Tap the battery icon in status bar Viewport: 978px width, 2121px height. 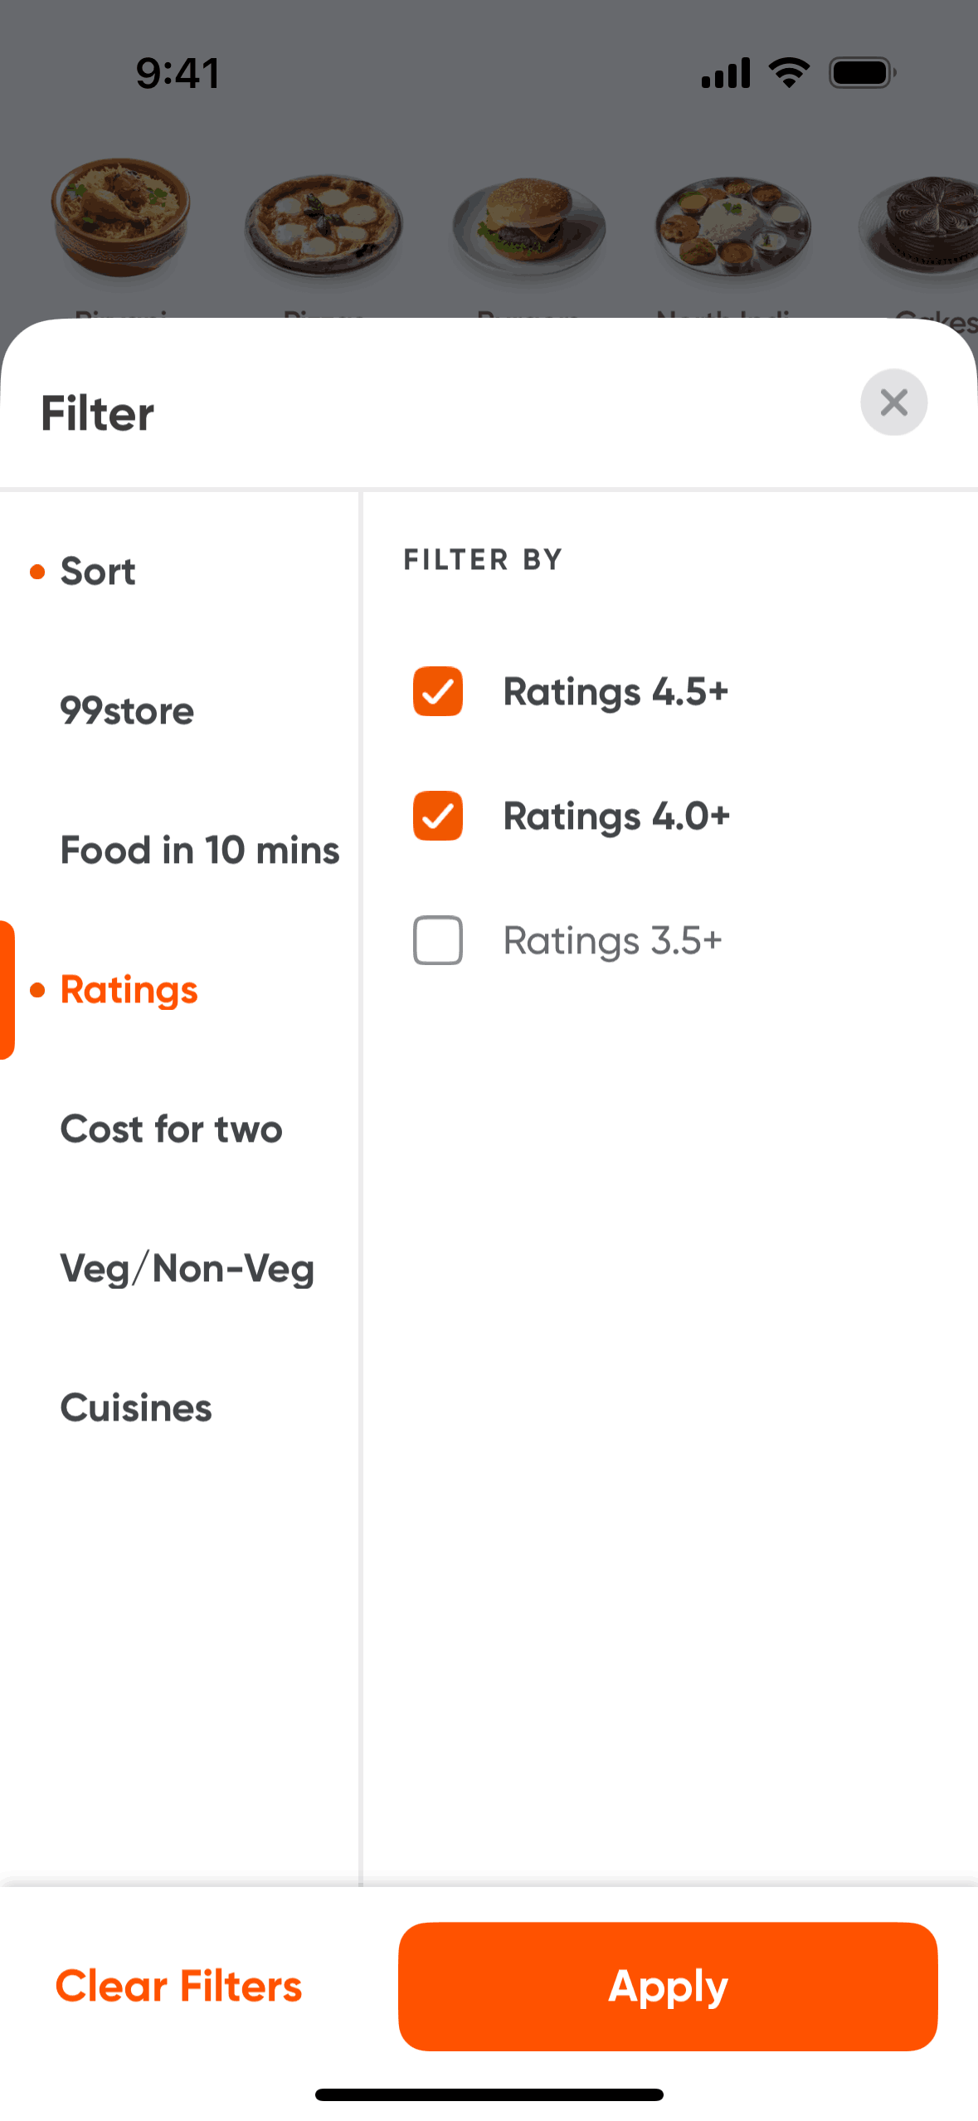(862, 73)
